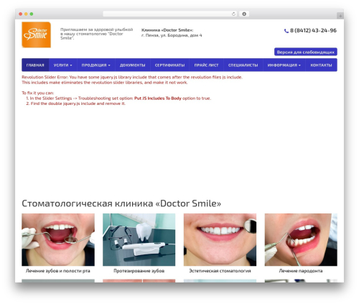The width and height of the screenshot is (359, 304).
Task: Click the macOS red close window button
Action: pyautogui.click(x=21, y=14)
